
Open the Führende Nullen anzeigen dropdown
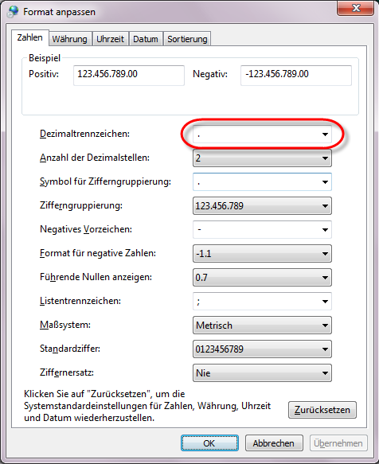pyautogui.click(x=262, y=278)
